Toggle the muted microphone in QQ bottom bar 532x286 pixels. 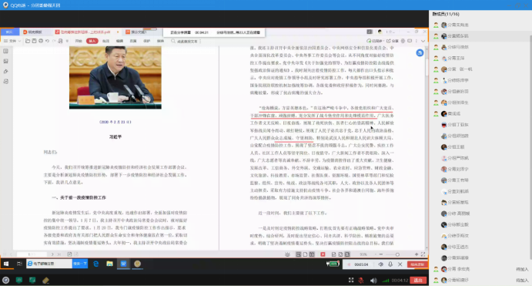361,281
